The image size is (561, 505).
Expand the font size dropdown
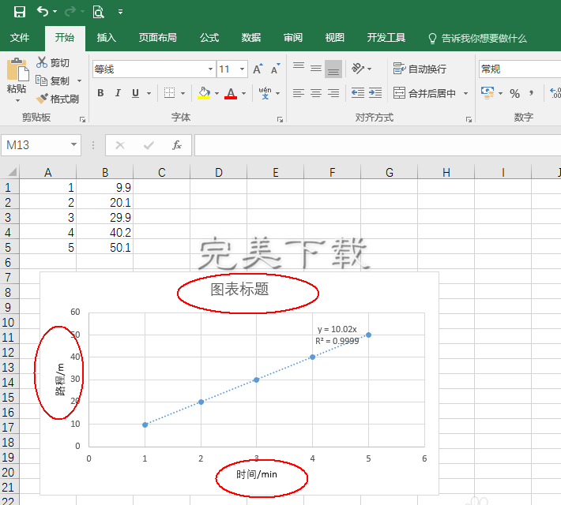pyautogui.click(x=242, y=69)
